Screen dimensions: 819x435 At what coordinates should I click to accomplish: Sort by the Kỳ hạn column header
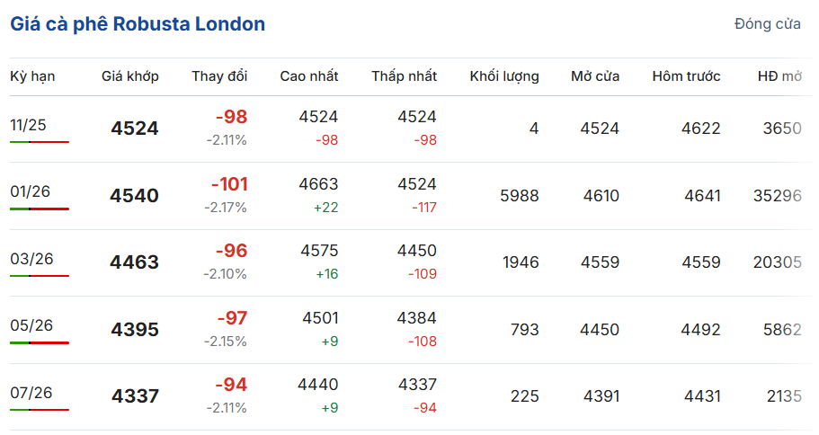[32, 76]
